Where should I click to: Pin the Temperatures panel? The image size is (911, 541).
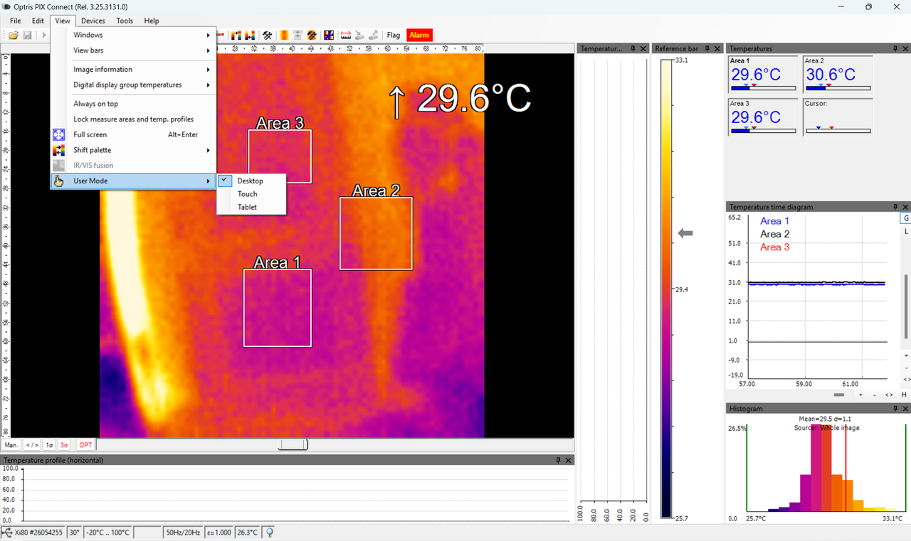[x=895, y=48]
